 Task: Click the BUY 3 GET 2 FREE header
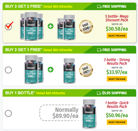point(24,6)
